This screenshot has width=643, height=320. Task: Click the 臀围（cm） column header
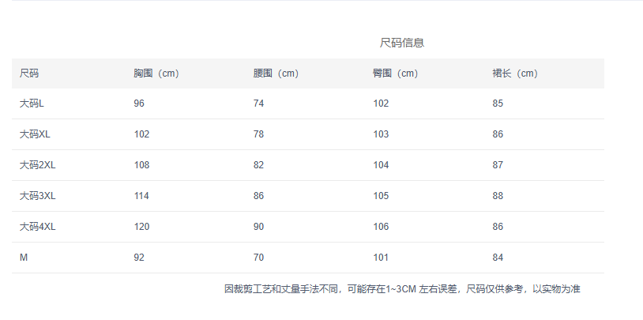(395, 73)
